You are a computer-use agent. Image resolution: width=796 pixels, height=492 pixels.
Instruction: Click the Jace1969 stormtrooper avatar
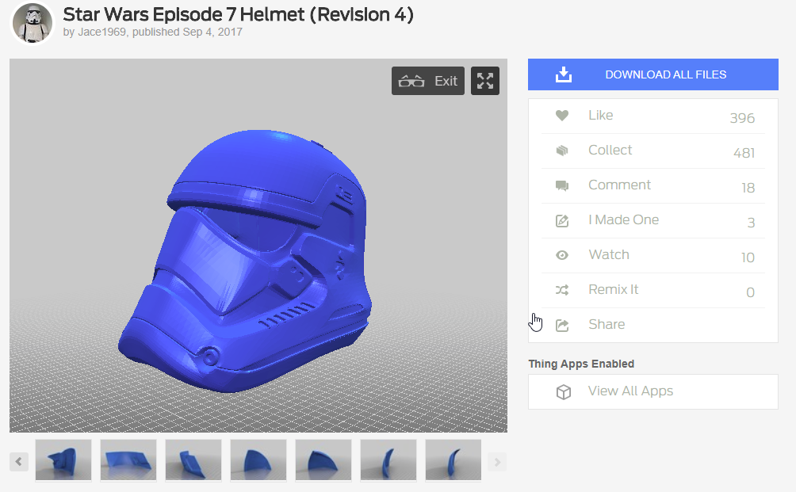[x=33, y=23]
